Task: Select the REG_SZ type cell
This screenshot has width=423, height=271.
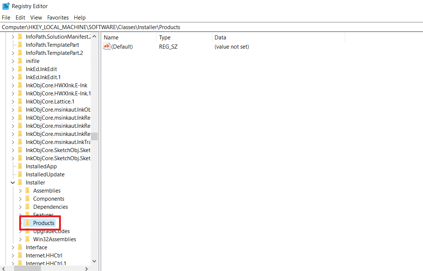Action: tap(168, 46)
